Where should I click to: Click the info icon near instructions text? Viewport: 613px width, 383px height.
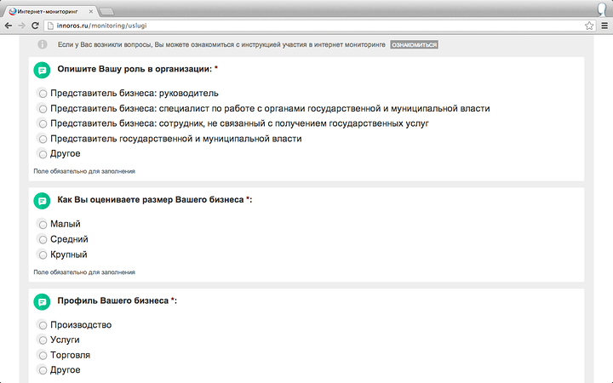pyautogui.click(x=43, y=44)
